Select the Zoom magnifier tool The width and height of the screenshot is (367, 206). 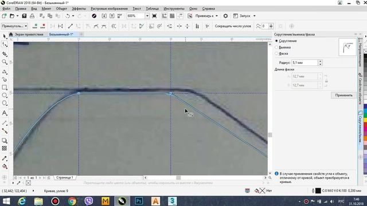pyautogui.click(x=5, y=62)
